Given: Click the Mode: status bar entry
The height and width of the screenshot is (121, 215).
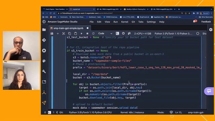Looking at the screenshot, I should pos(161,112).
